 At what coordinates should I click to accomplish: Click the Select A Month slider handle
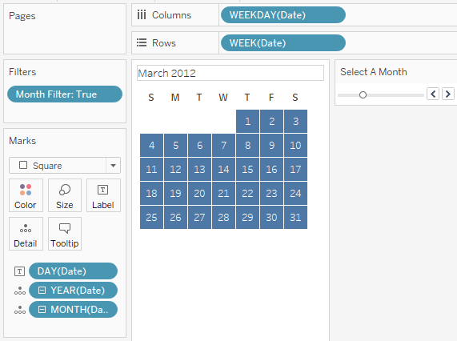(x=363, y=94)
